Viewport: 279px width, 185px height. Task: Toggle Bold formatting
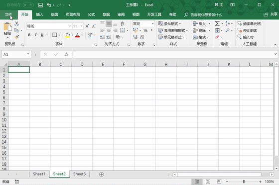pos(29,35)
